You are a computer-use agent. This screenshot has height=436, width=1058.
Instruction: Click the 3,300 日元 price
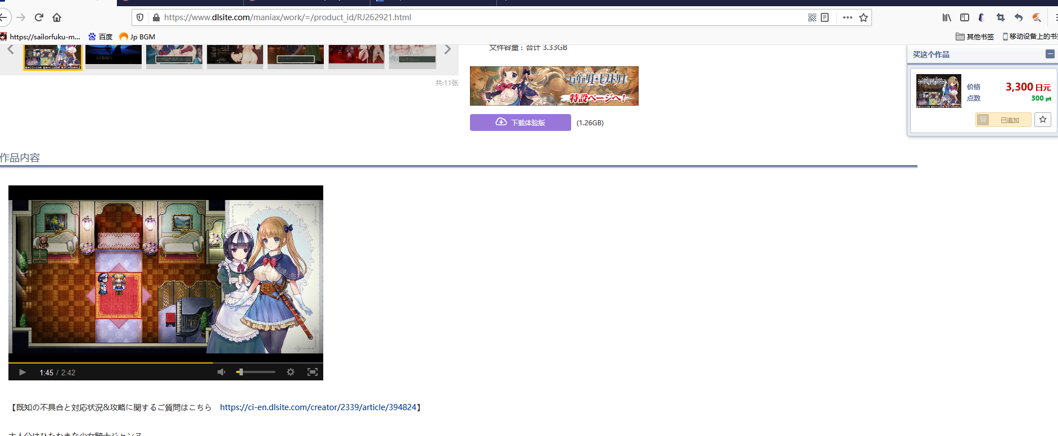(x=1028, y=87)
